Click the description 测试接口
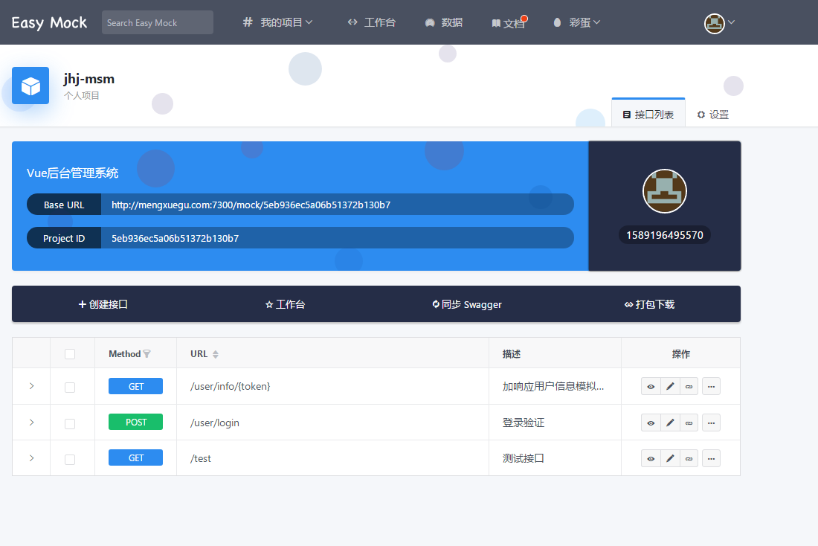Screen dimensions: 818x546 [x=524, y=458]
